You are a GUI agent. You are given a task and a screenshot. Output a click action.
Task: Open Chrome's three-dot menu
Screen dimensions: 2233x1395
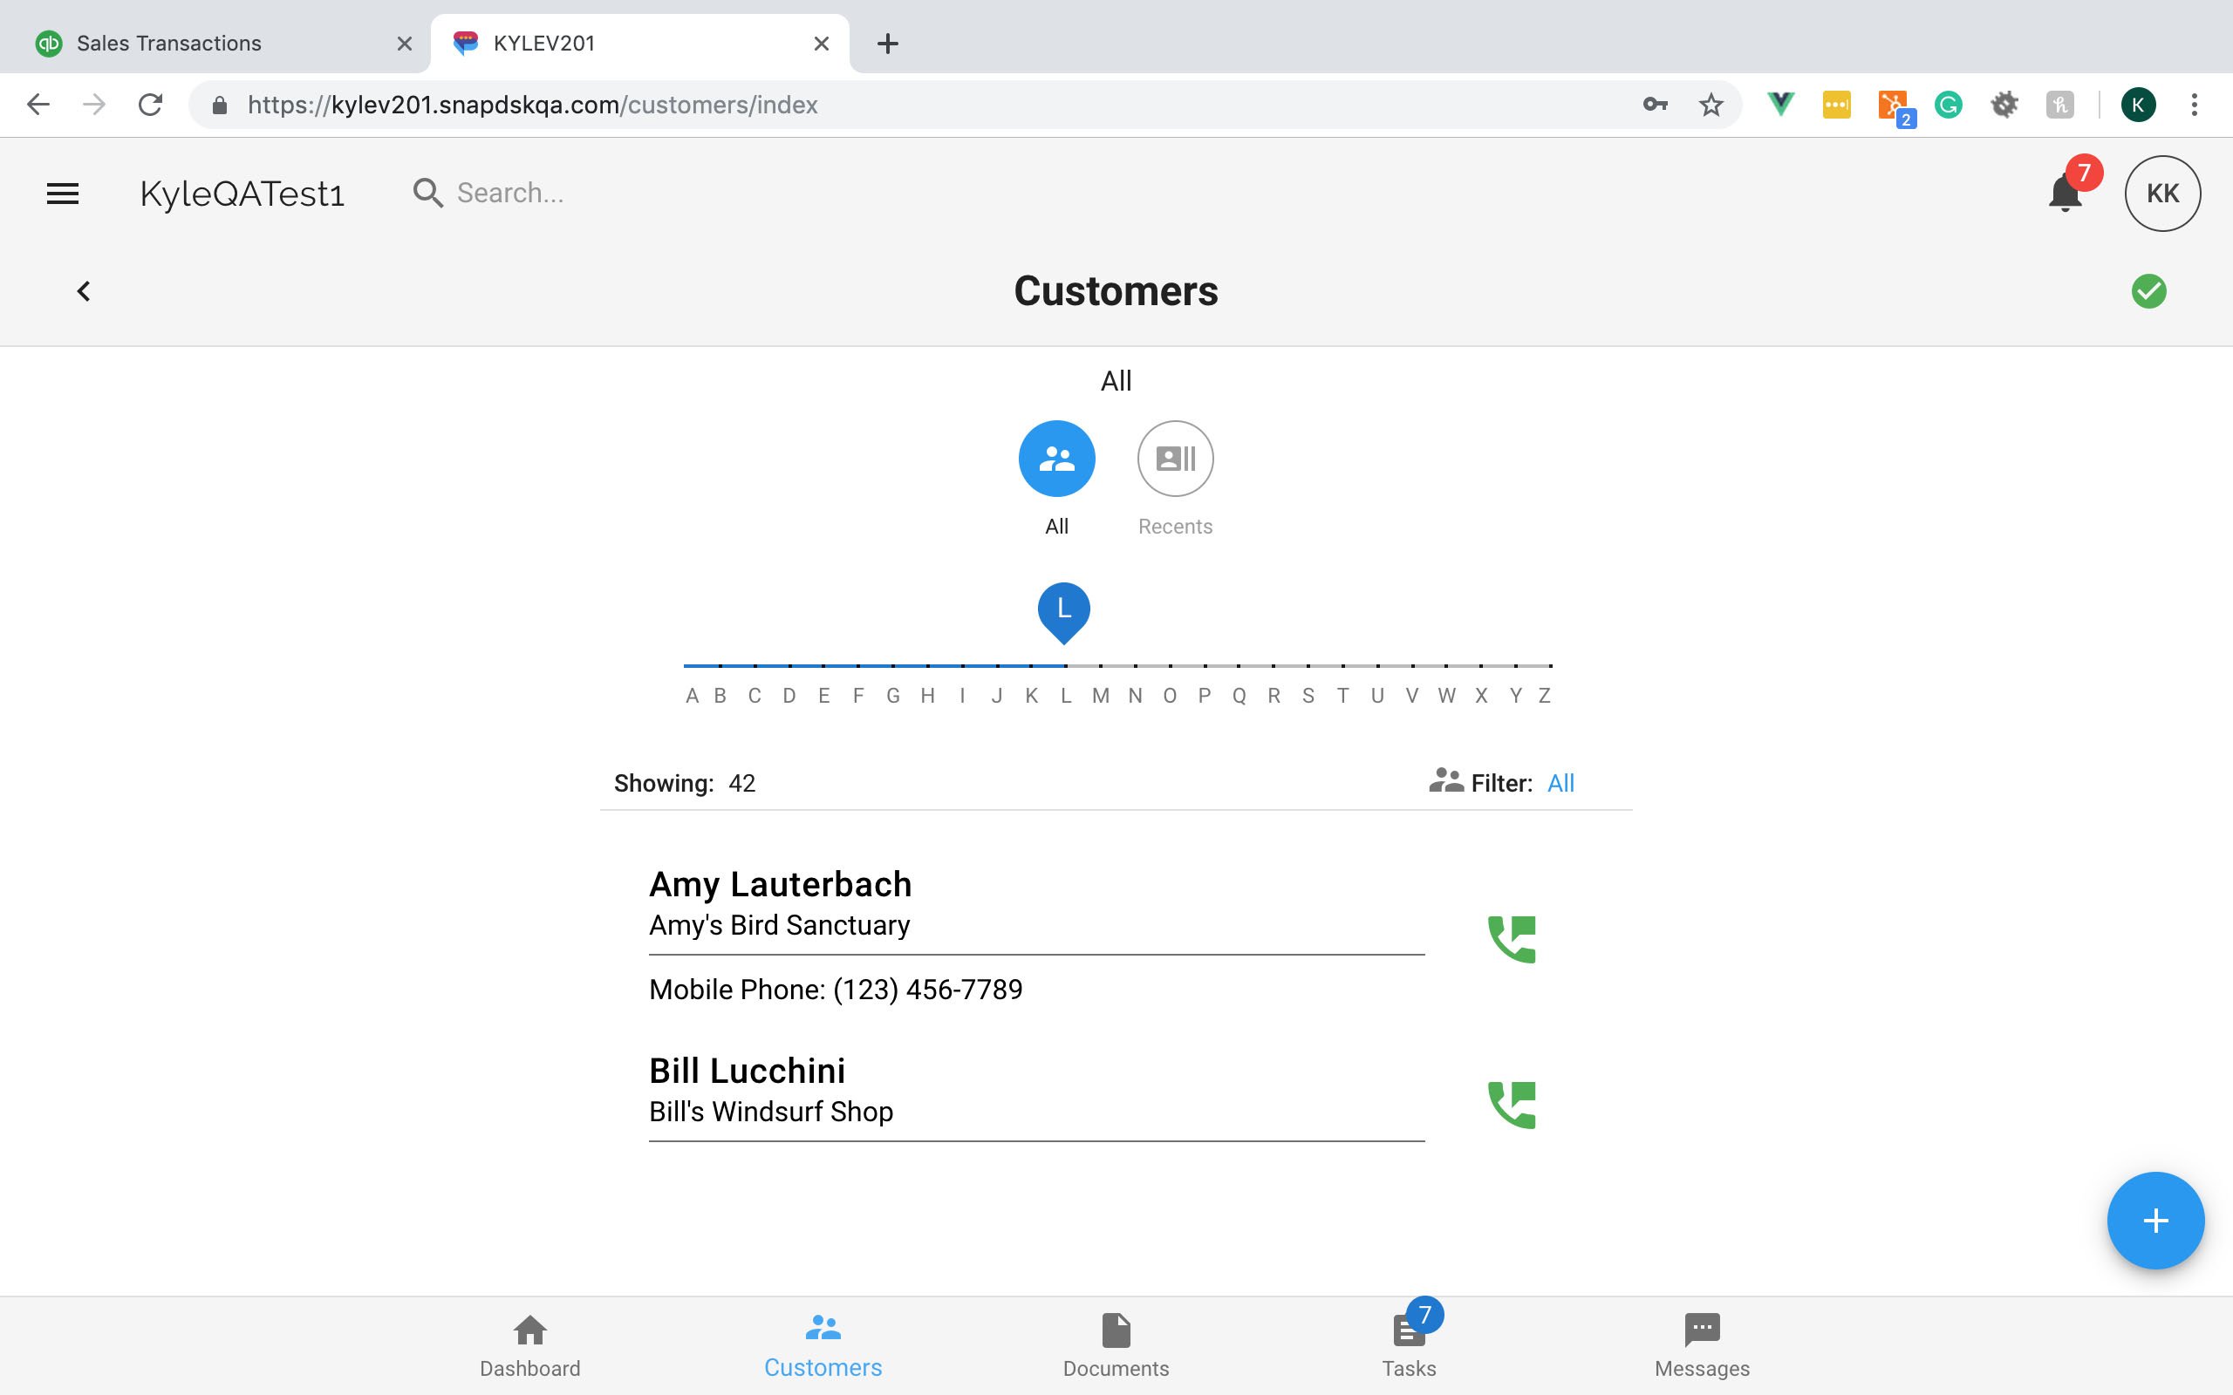click(x=2195, y=105)
